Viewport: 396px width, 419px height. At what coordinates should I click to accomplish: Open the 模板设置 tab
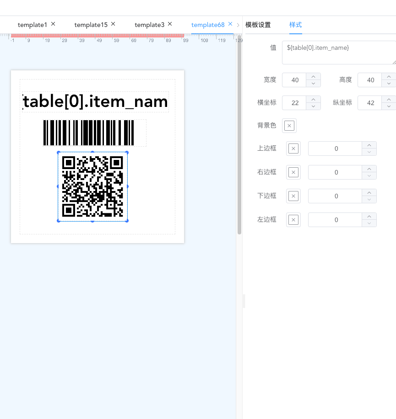[258, 25]
